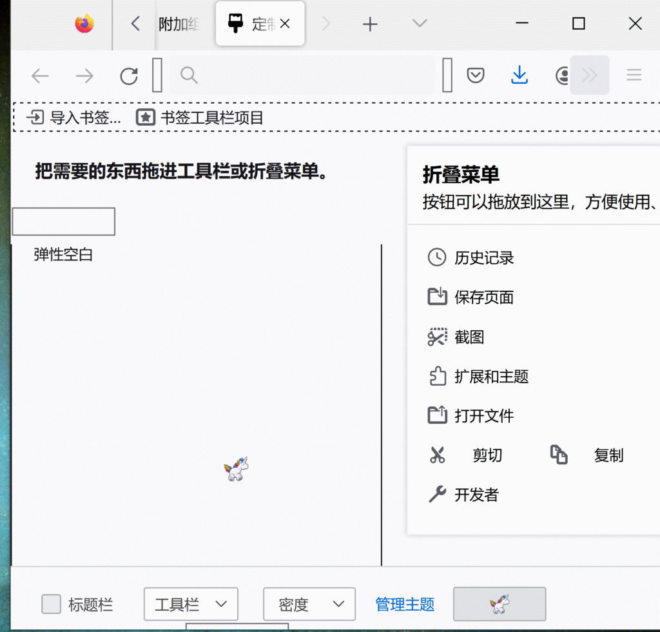660x632 pixels.
Task: Open the 密度 density dropdown
Action: [309, 604]
